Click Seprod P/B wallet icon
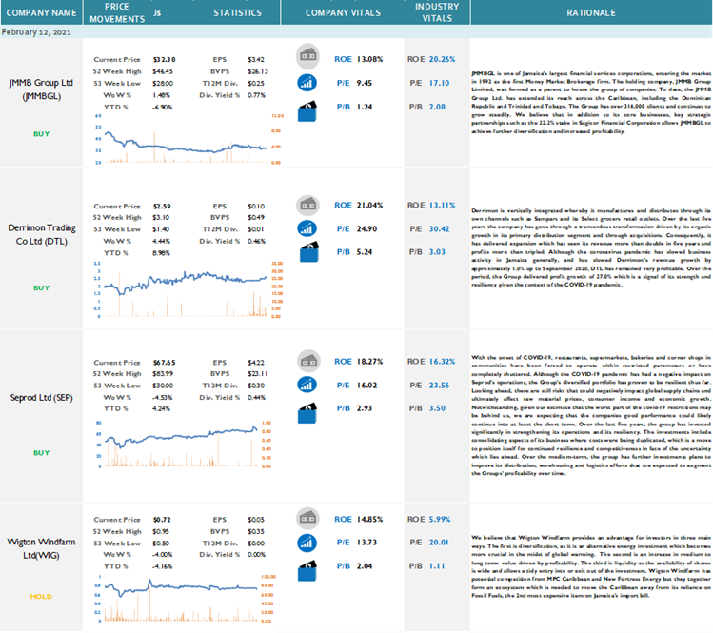 click(307, 413)
